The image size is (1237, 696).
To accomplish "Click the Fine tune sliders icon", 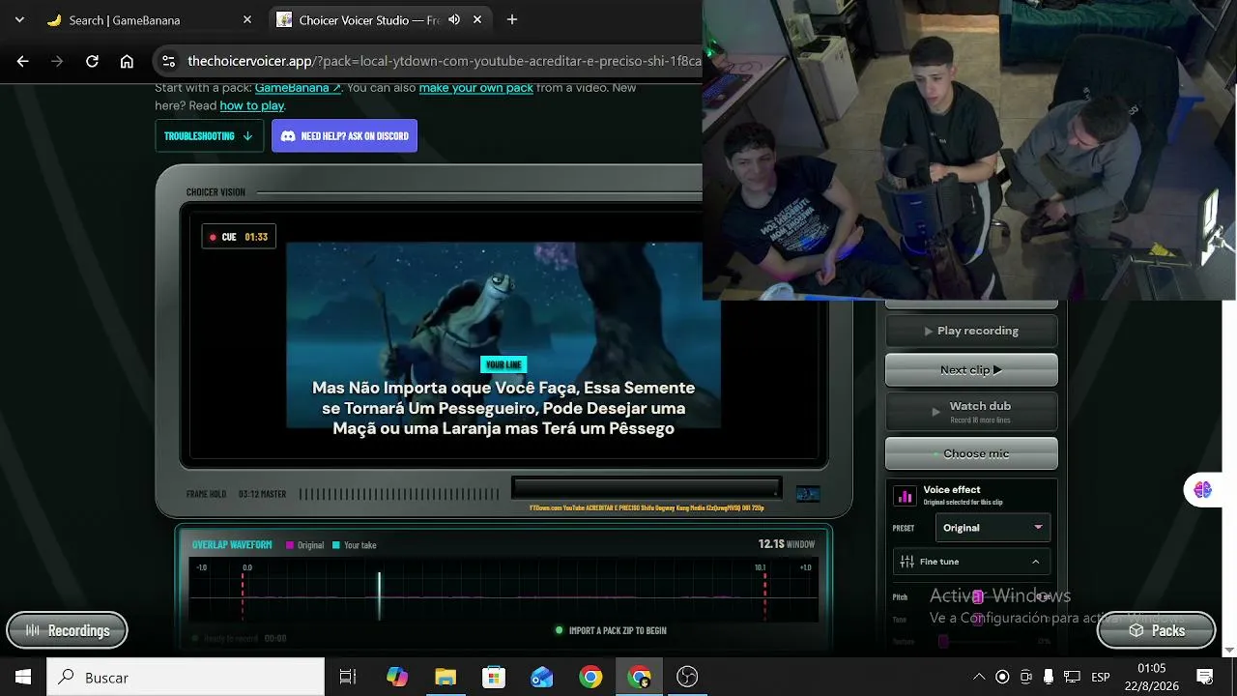I will click(x=906, y=562).
